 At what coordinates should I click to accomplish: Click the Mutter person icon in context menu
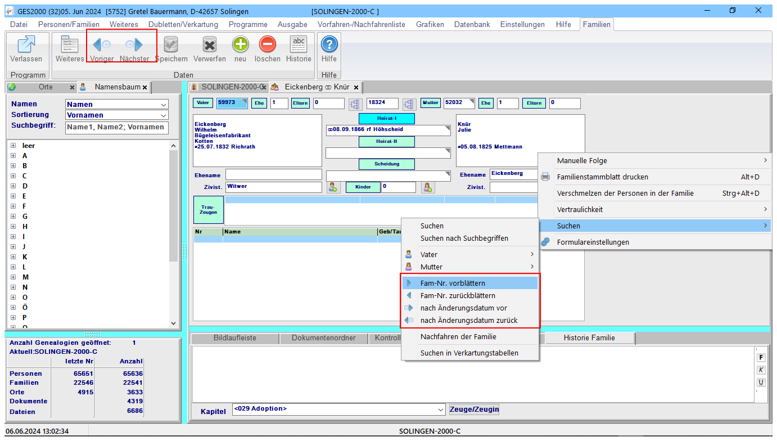coord(409,267)
